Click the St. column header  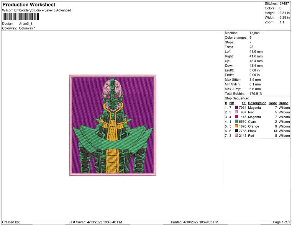pyautogui.click(x=244, y=103)
